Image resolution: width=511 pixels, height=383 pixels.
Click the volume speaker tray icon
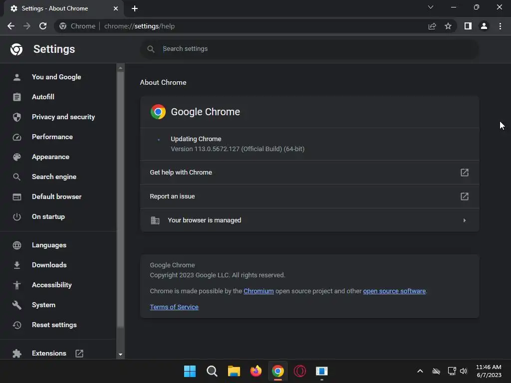464,371
